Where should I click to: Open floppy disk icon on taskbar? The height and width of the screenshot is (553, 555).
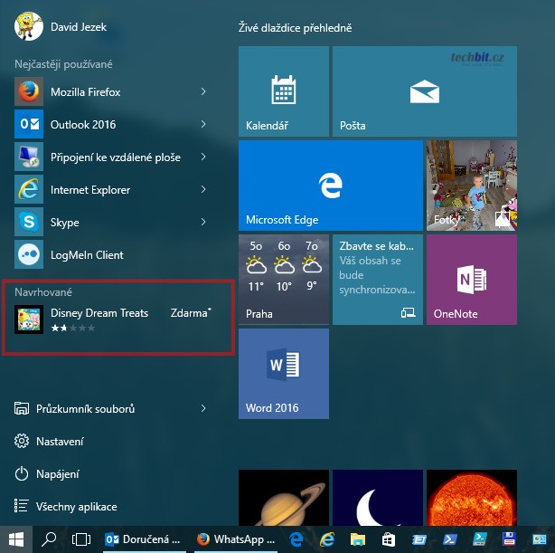point(509,539)
